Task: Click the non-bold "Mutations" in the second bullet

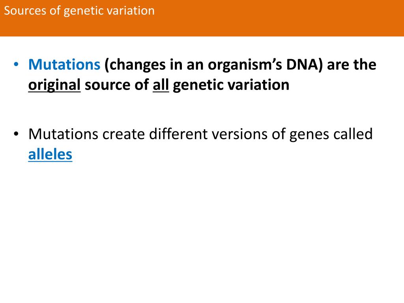Action: tap(64, 134)
